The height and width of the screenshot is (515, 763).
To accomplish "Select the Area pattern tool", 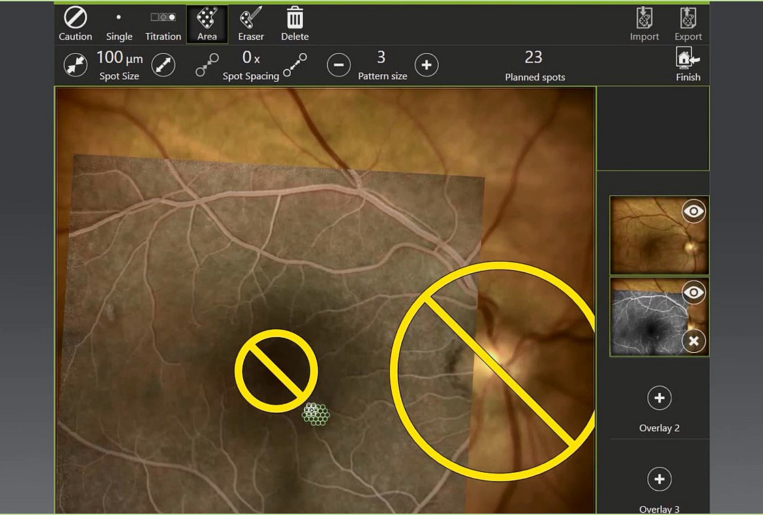I will 207,25.
